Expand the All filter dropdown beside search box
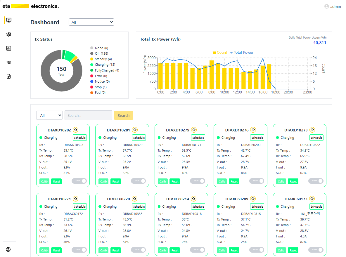The height and width of the screenshot is (257, 346). point(49,115)
